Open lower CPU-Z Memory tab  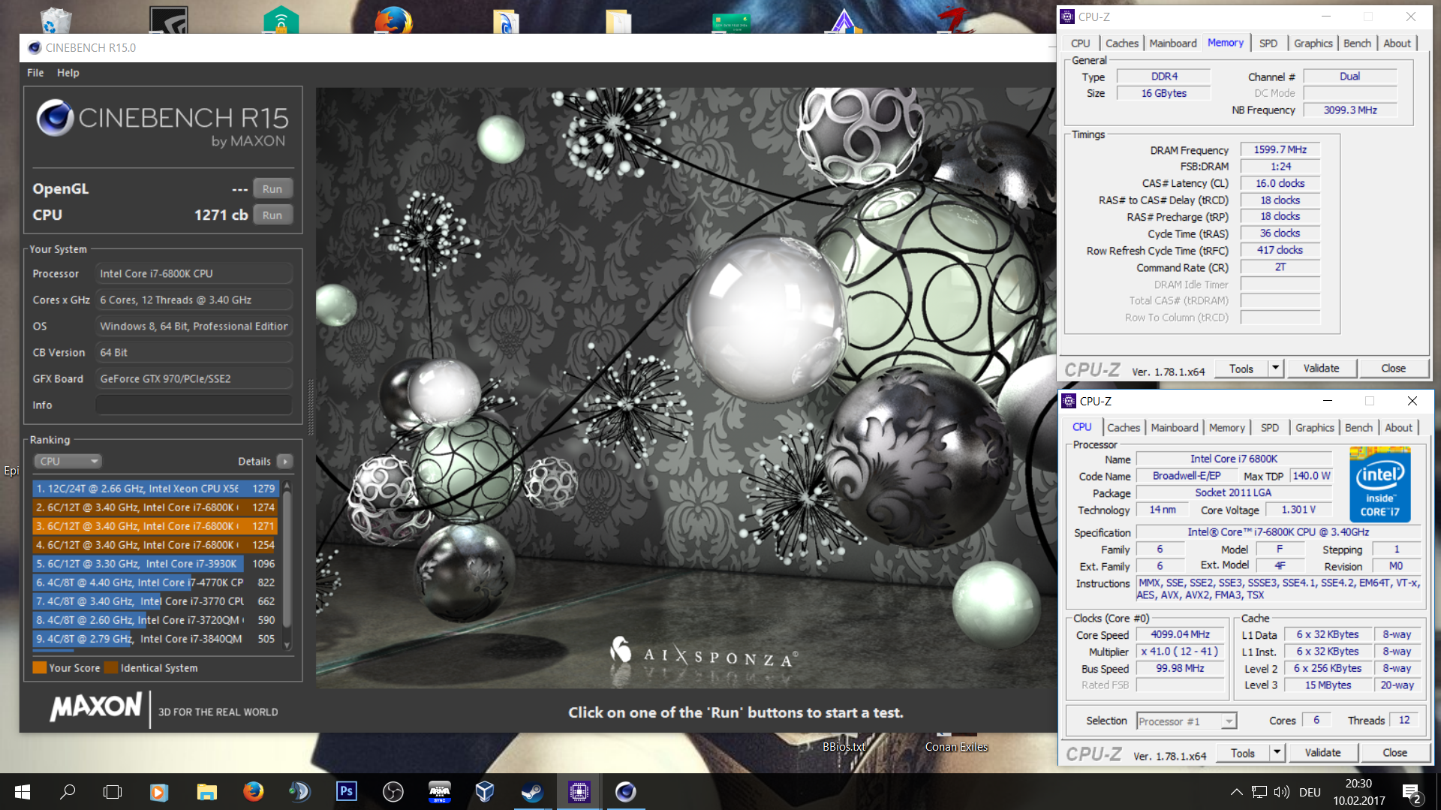[1227, 428]
